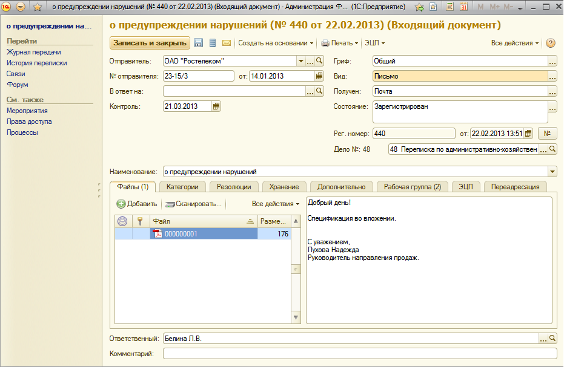Click the favorites star in the title bar
Screen dimensions: 564x367
38,7
